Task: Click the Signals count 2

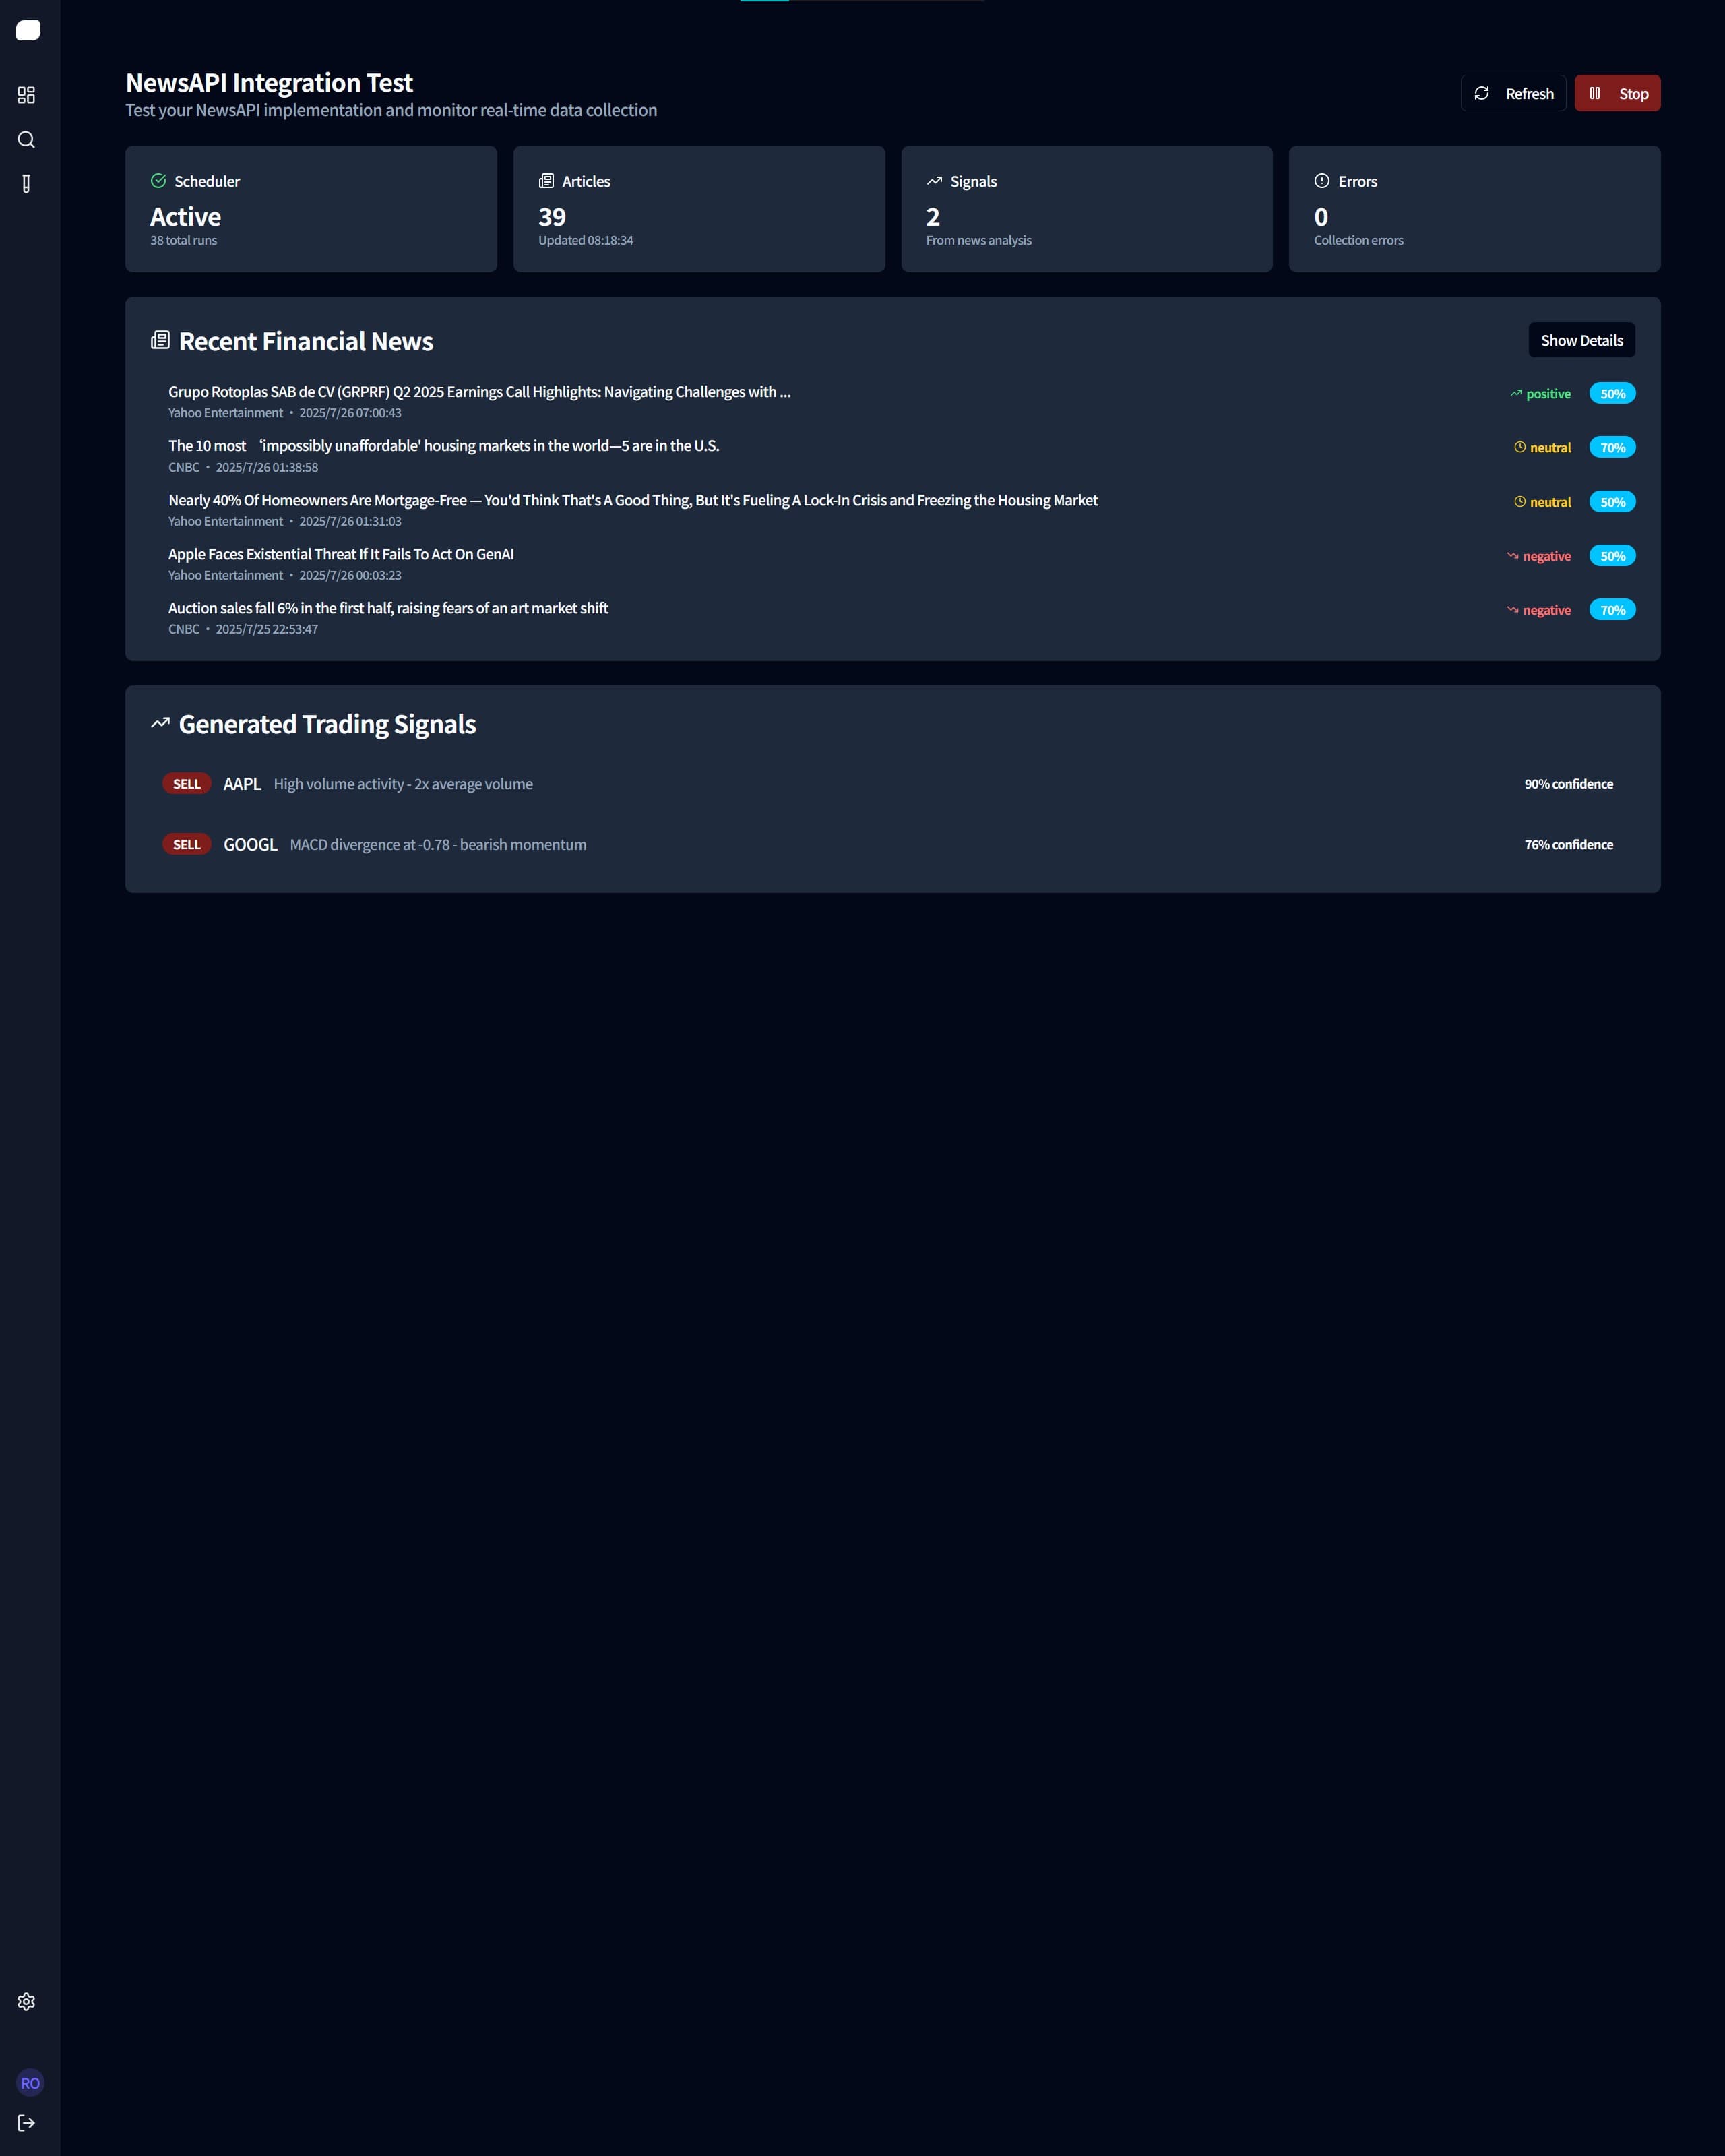Action: click(933, 217)
